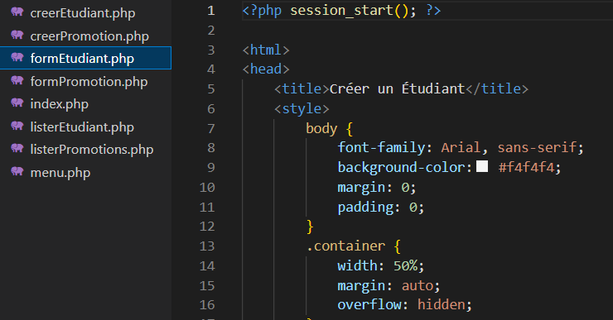613x320 pixels.
Task: Click the PHP elephant icon beside creerEtudiant.php
Action: [x=17, y=12]
